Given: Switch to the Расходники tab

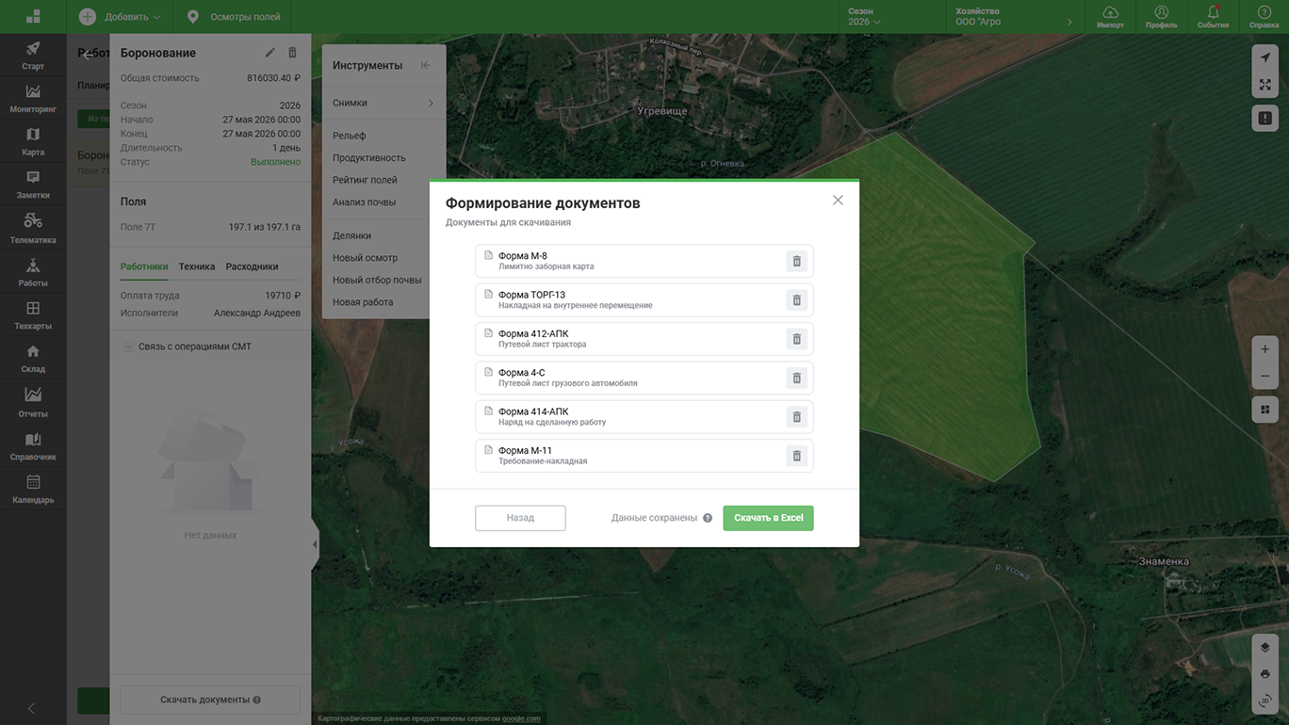Looking at the screenshot, I should tap(252, 266).
